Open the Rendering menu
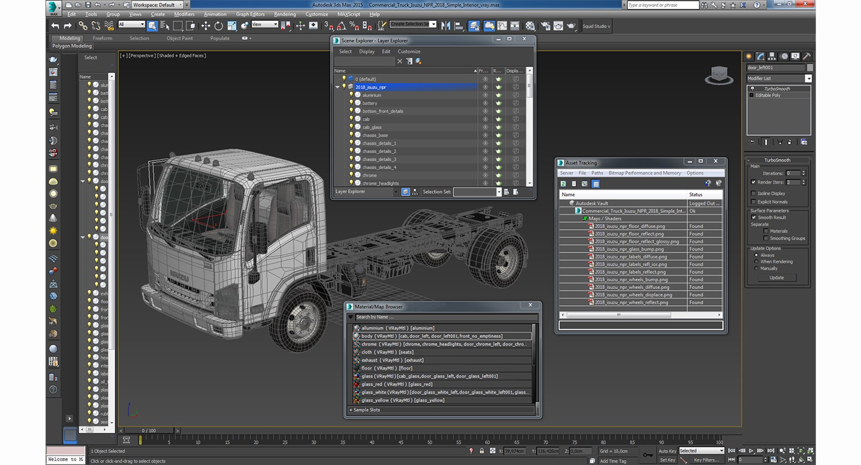The height and width of the screenshot is (465, 861). click(285, 14)
